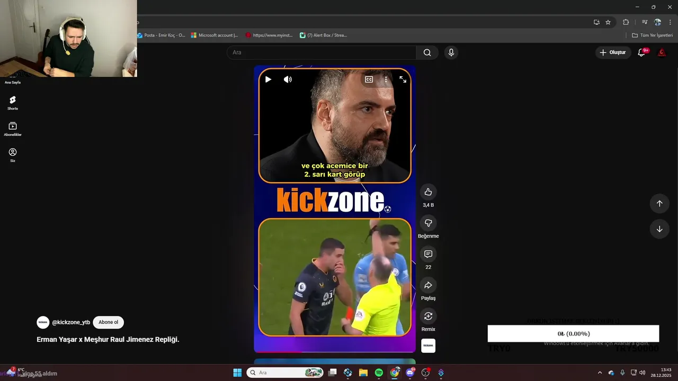Screen dimensions: 678x381
Task: Mute the Shorts video volume
Action: tap(288, 79)
